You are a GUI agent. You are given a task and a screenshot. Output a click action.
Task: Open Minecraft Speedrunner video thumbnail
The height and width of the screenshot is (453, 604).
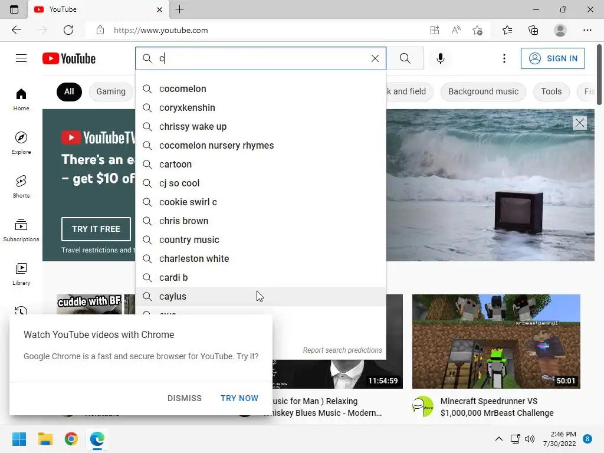pyautogui.click(x=496, y=342)
